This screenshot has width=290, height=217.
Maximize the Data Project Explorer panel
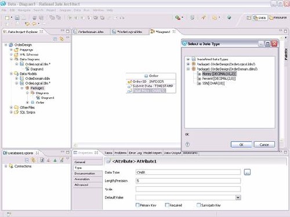click(68, 31)
